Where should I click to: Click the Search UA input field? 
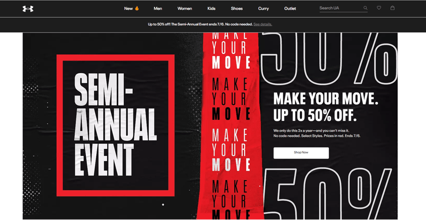pyautogui.click(x=341, y=8)
